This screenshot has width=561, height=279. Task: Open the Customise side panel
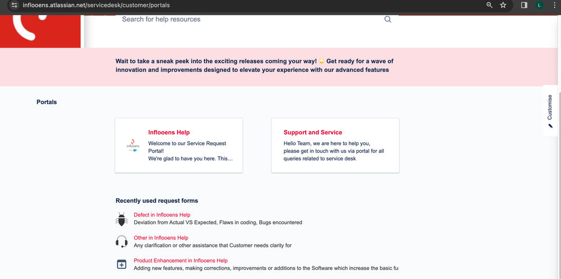point(550,110)
